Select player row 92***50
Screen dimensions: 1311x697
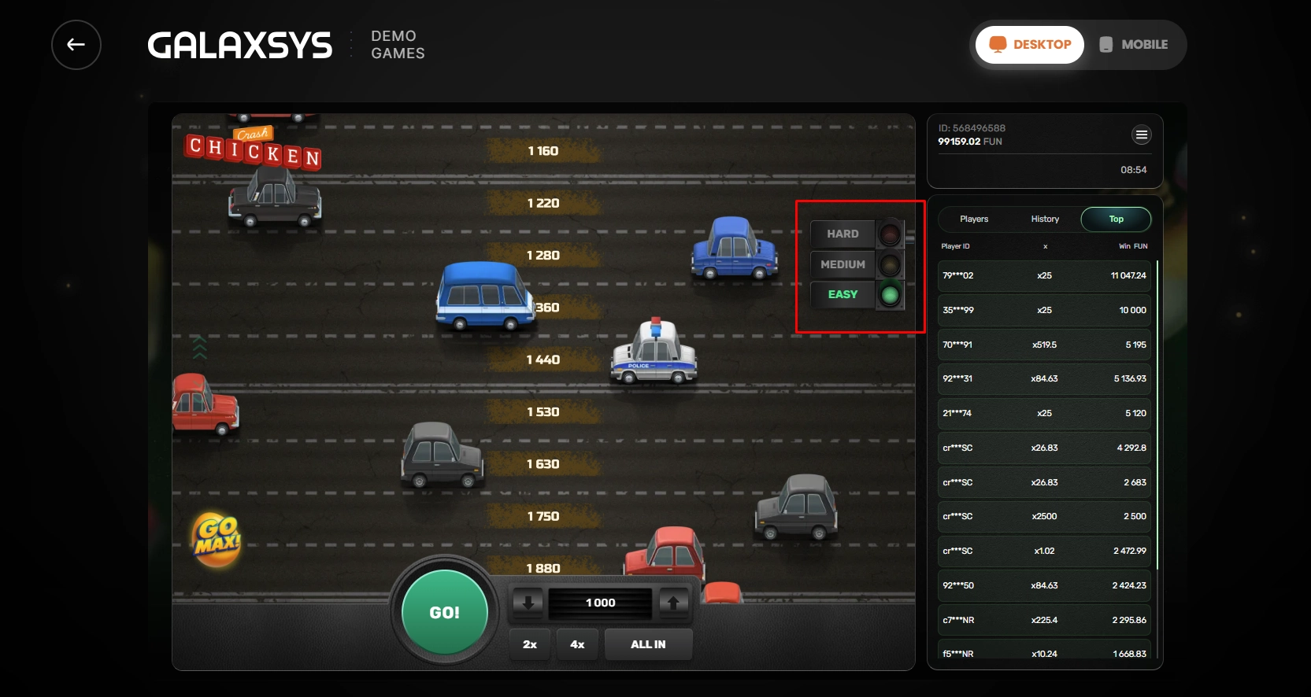(x=1044, y=585)
